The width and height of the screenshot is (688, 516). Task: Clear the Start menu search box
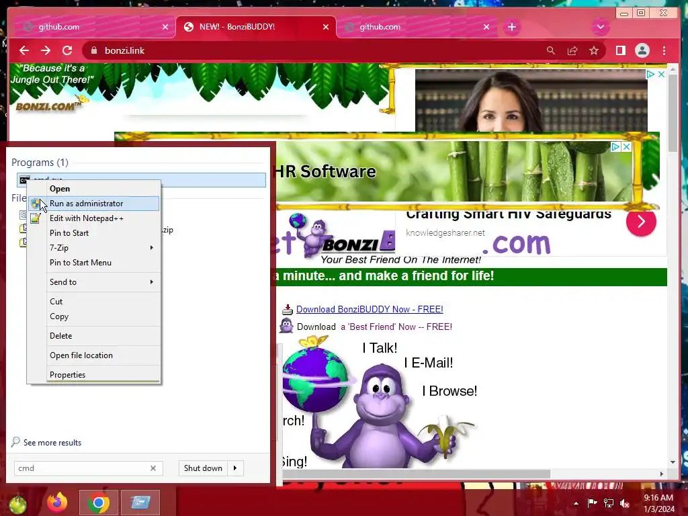click(153, 468)
